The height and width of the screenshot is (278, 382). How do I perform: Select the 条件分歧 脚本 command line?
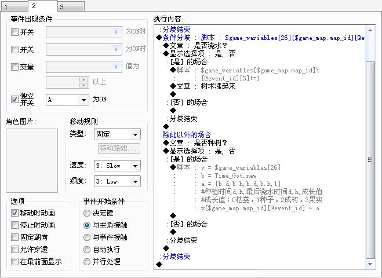(261, 38)
